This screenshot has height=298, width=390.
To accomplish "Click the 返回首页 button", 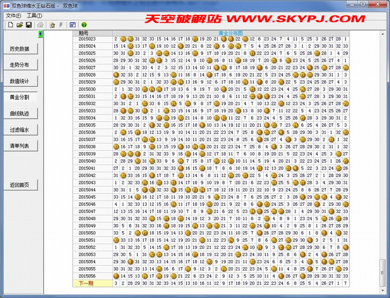I will click(x=19, y=185).
